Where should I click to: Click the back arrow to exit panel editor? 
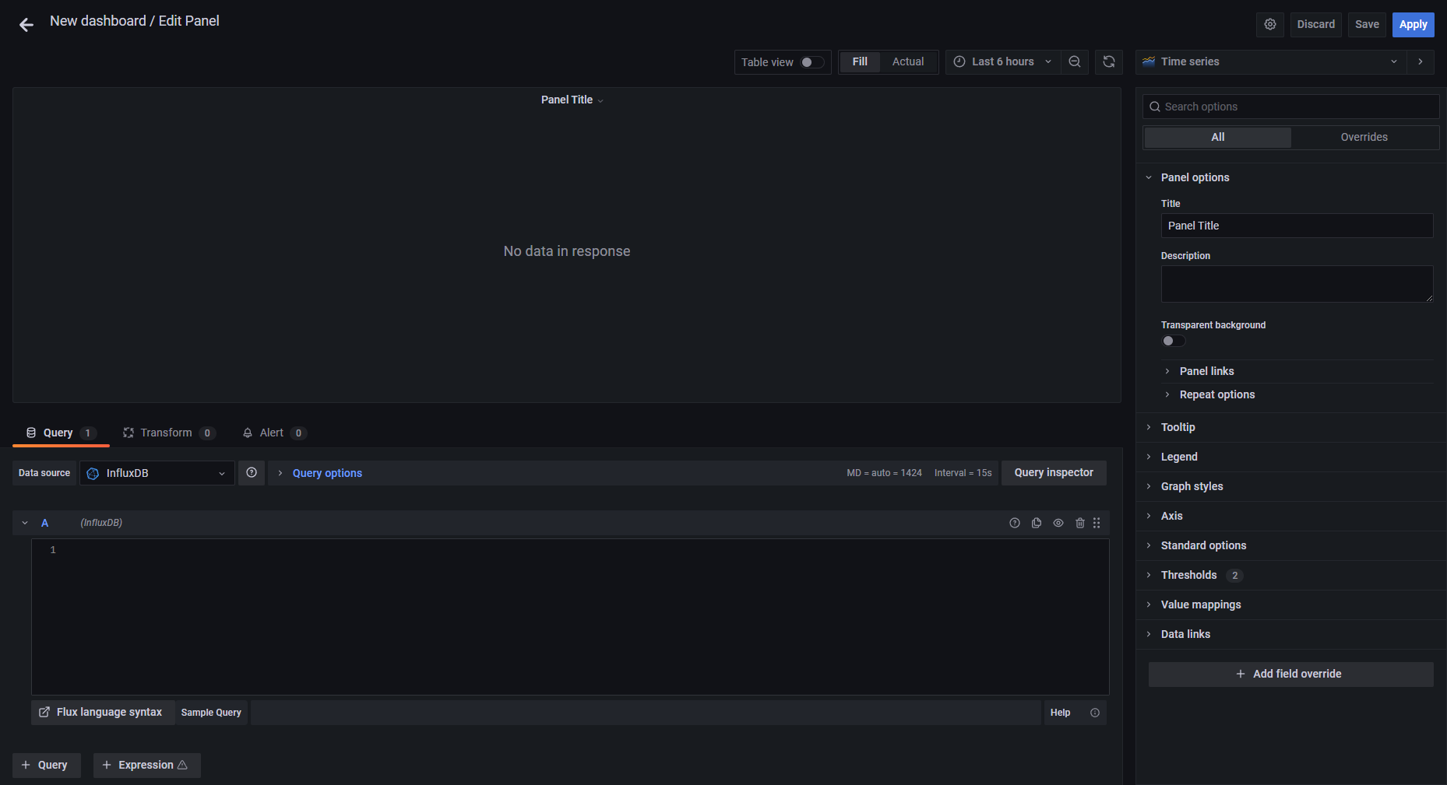click(x=26, y=24)
